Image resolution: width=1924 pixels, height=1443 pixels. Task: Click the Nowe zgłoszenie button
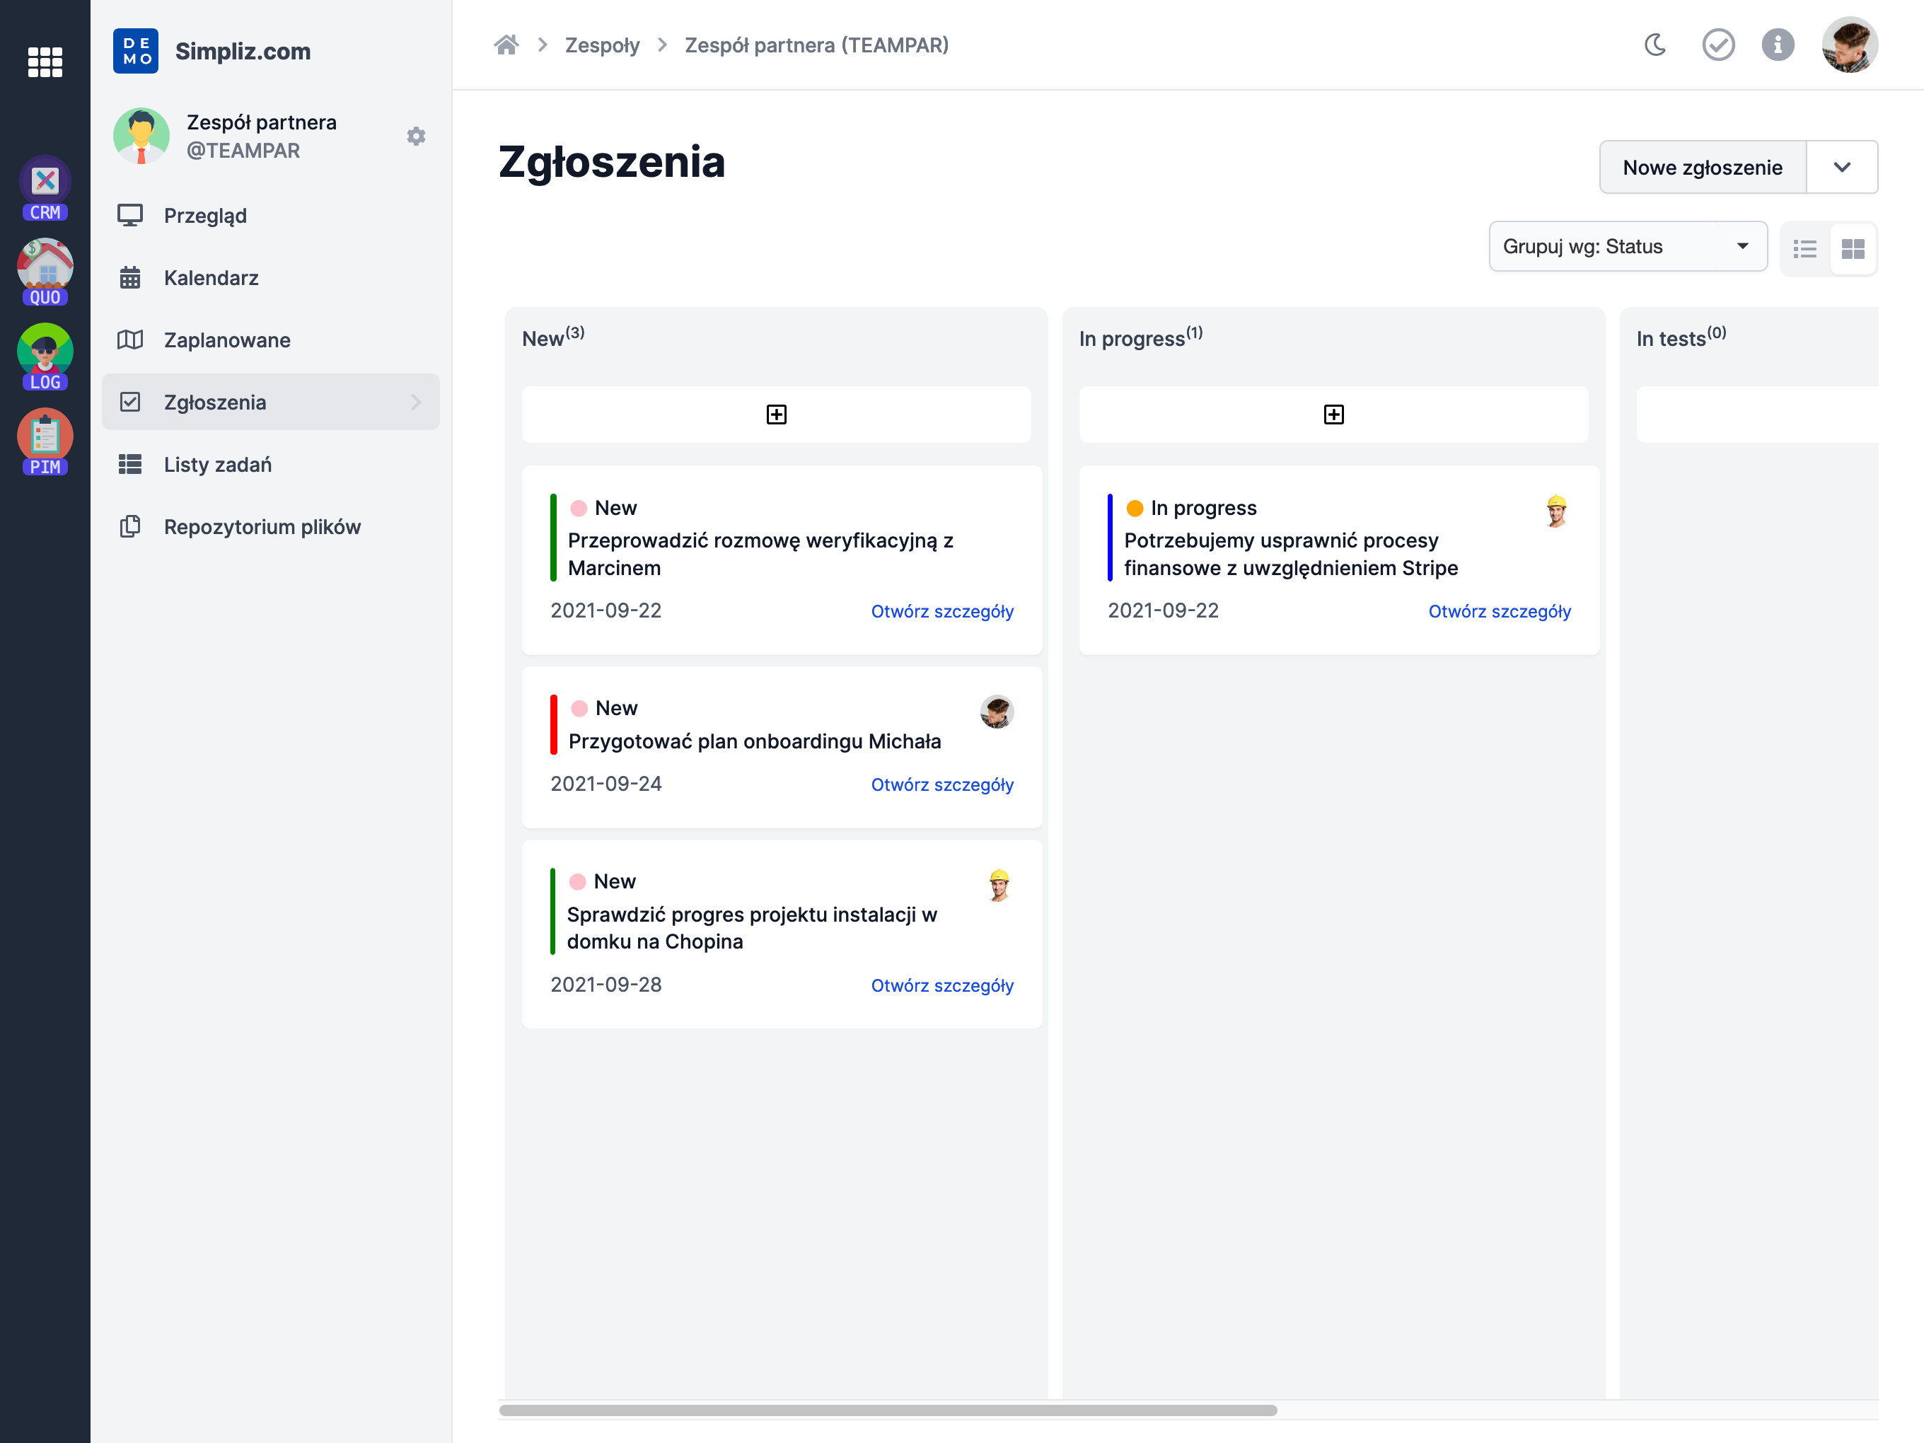(1702, 167)
